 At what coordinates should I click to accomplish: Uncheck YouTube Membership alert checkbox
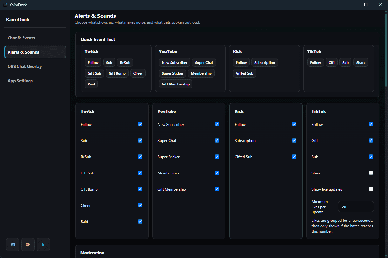(217, 173)
